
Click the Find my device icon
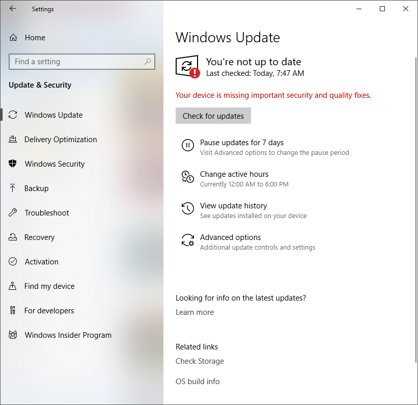[12, 286]
